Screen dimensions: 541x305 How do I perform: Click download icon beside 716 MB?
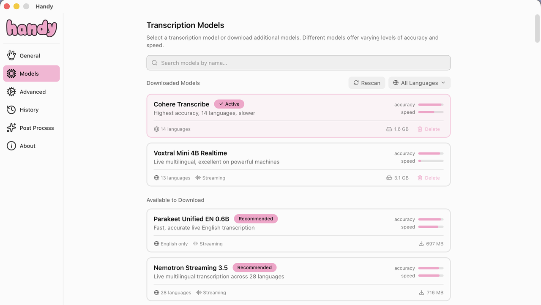coord(421,292)
